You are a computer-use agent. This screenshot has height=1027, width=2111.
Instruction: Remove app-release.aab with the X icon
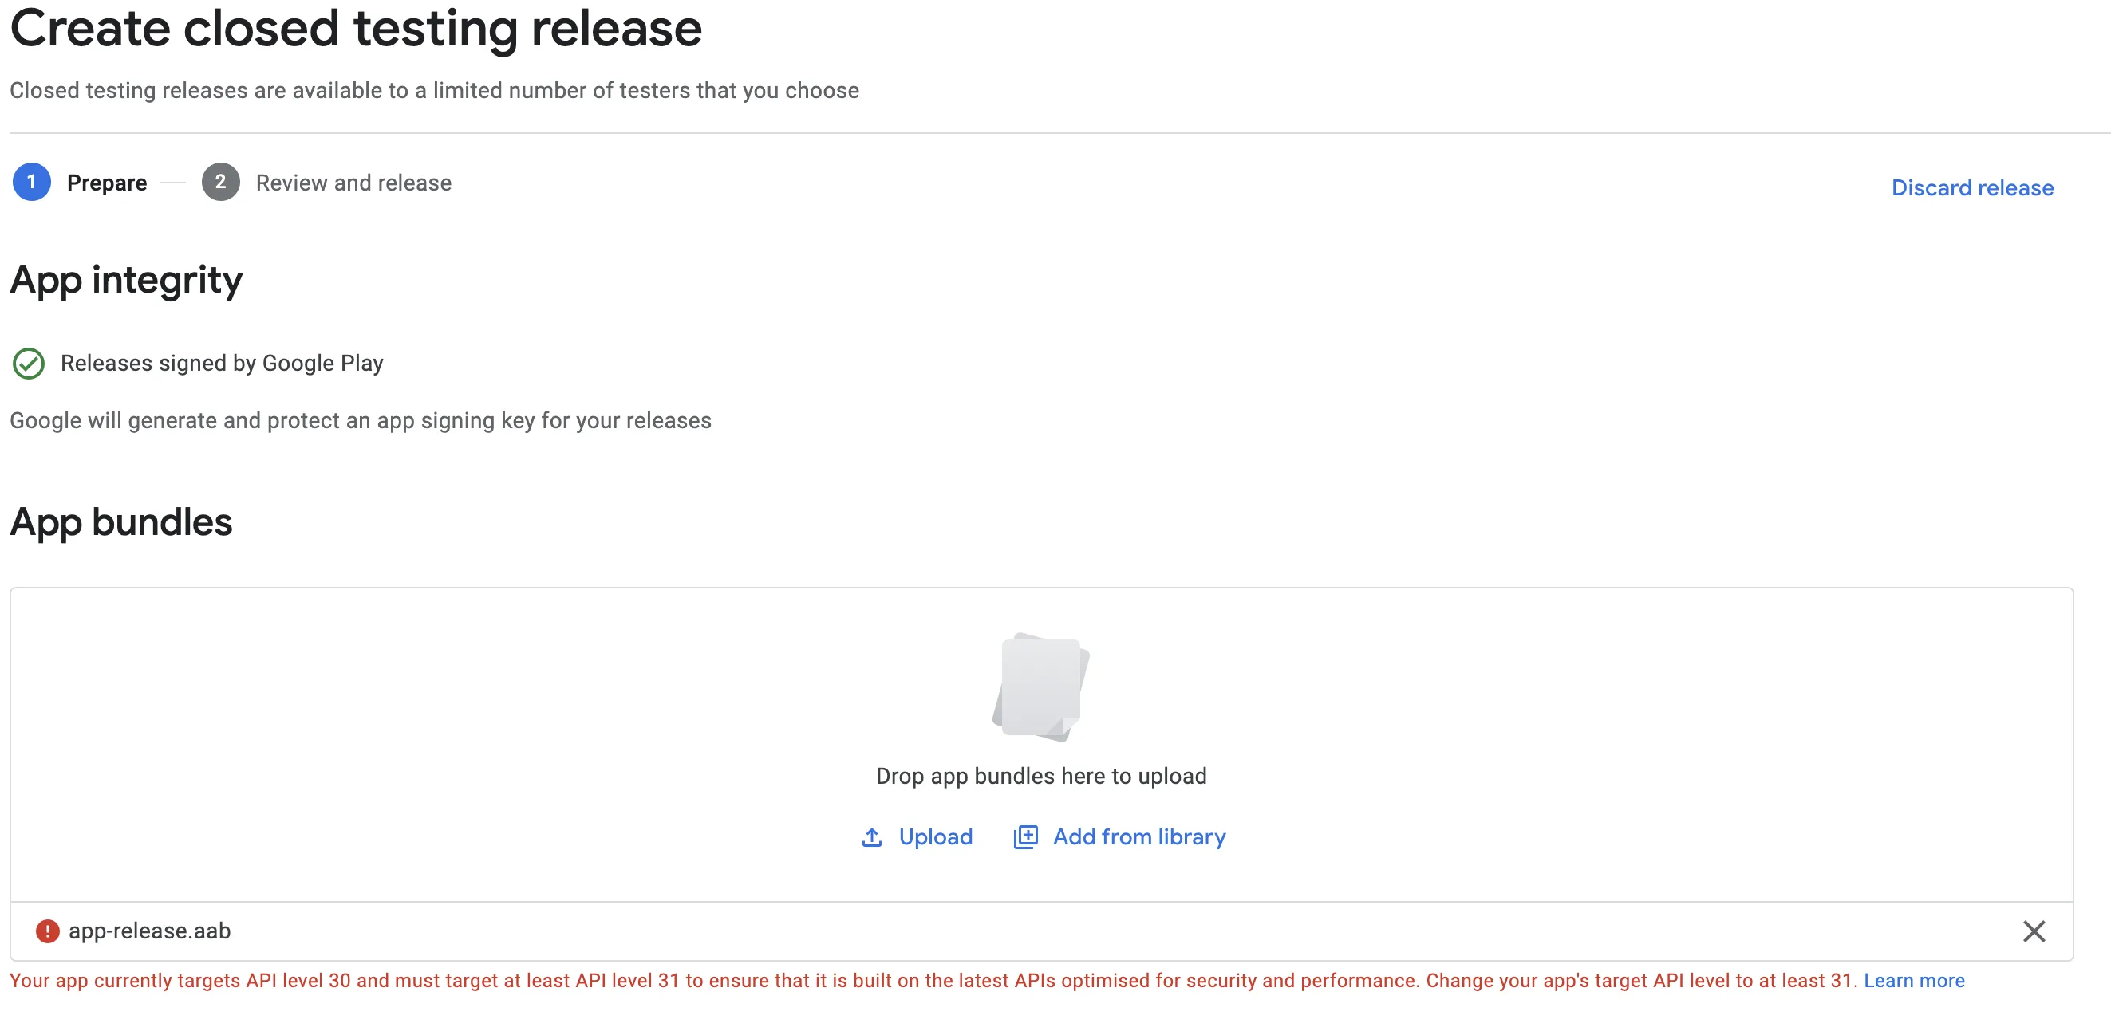(2034, 931)
